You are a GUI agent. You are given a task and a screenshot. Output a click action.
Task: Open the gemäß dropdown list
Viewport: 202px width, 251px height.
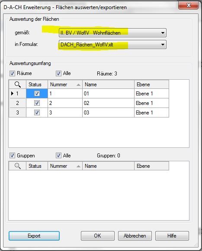click(x=163, y=33)
